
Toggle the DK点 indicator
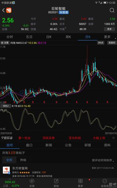[101, 43]
